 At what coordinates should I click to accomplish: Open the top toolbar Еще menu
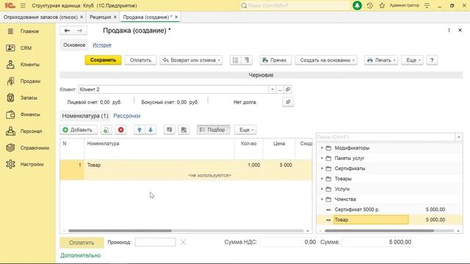click(x=413, y=60)
